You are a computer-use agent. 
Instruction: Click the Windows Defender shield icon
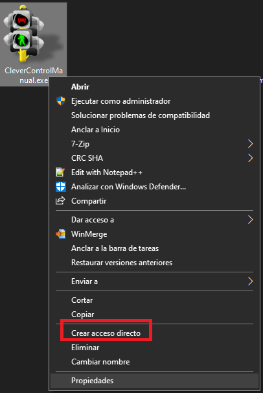[x=60, y=187]
